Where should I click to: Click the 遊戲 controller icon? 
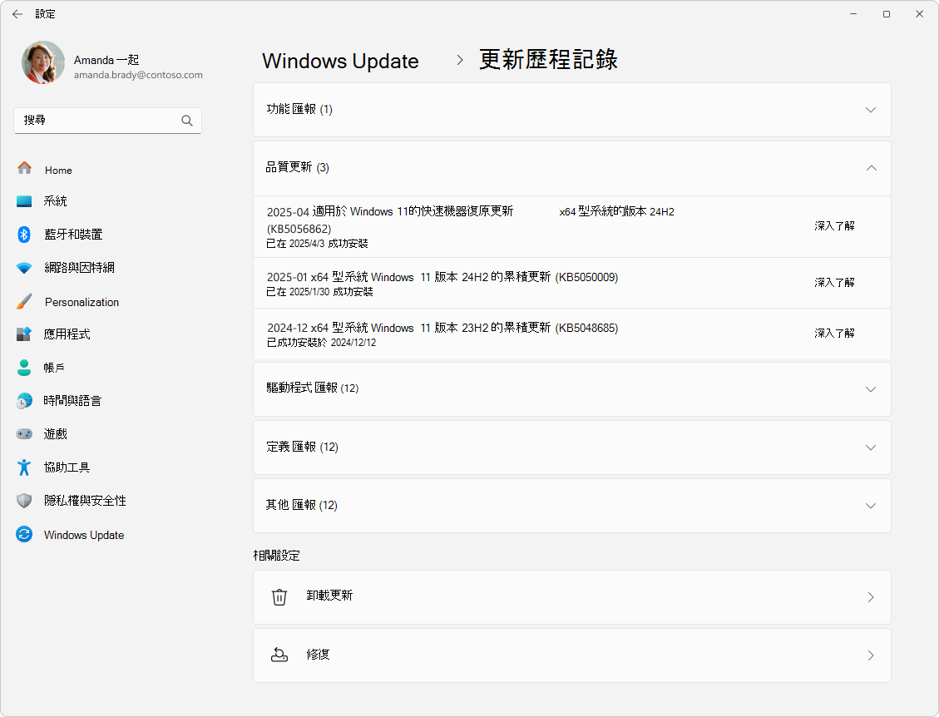[24, 433]
